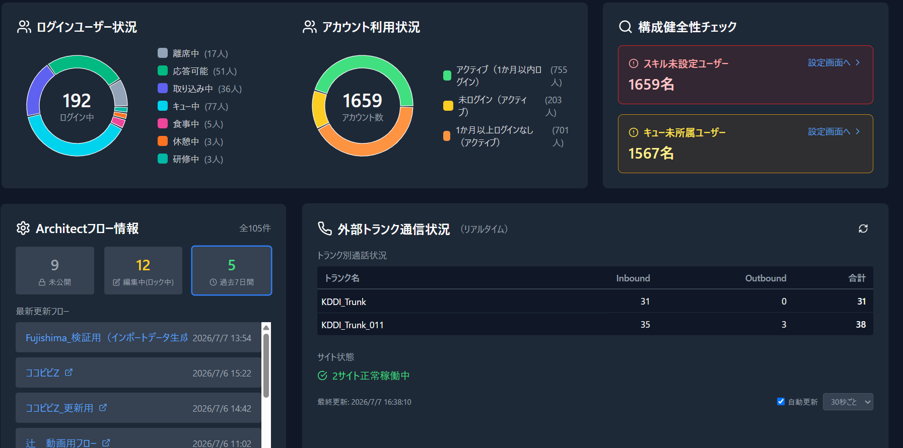The height and width of the screenshot is (448, 903).
Task: Click the 最終更新 timestamp text
Action: coord(364,402)
